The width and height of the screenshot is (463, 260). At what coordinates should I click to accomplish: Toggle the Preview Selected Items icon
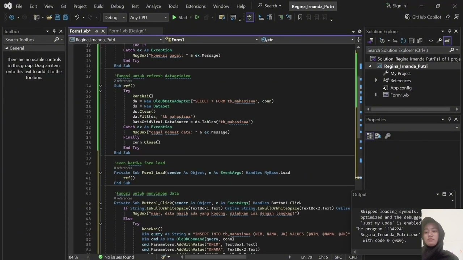pos(447,41)
